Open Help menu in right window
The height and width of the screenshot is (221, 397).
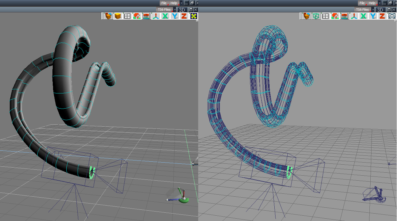[372, 3]
